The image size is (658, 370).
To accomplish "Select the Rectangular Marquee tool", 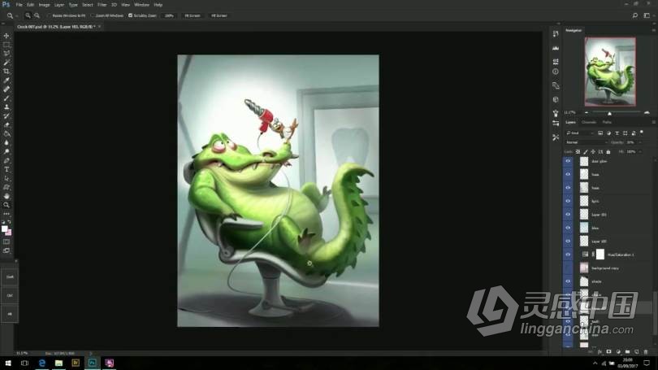I will click(6, 45).
